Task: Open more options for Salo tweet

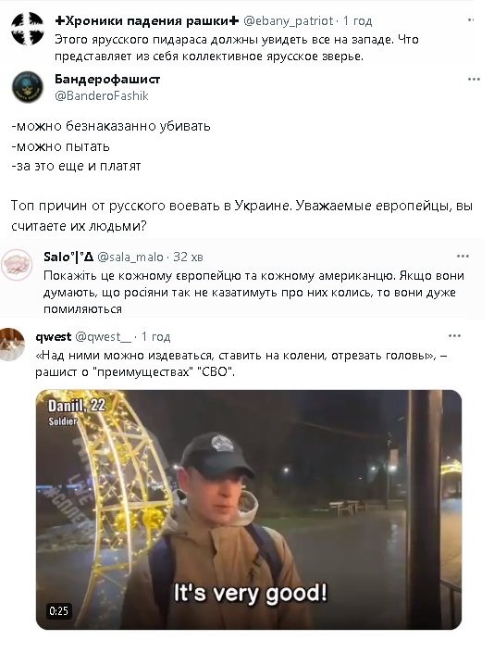Action: coord(463,257)
